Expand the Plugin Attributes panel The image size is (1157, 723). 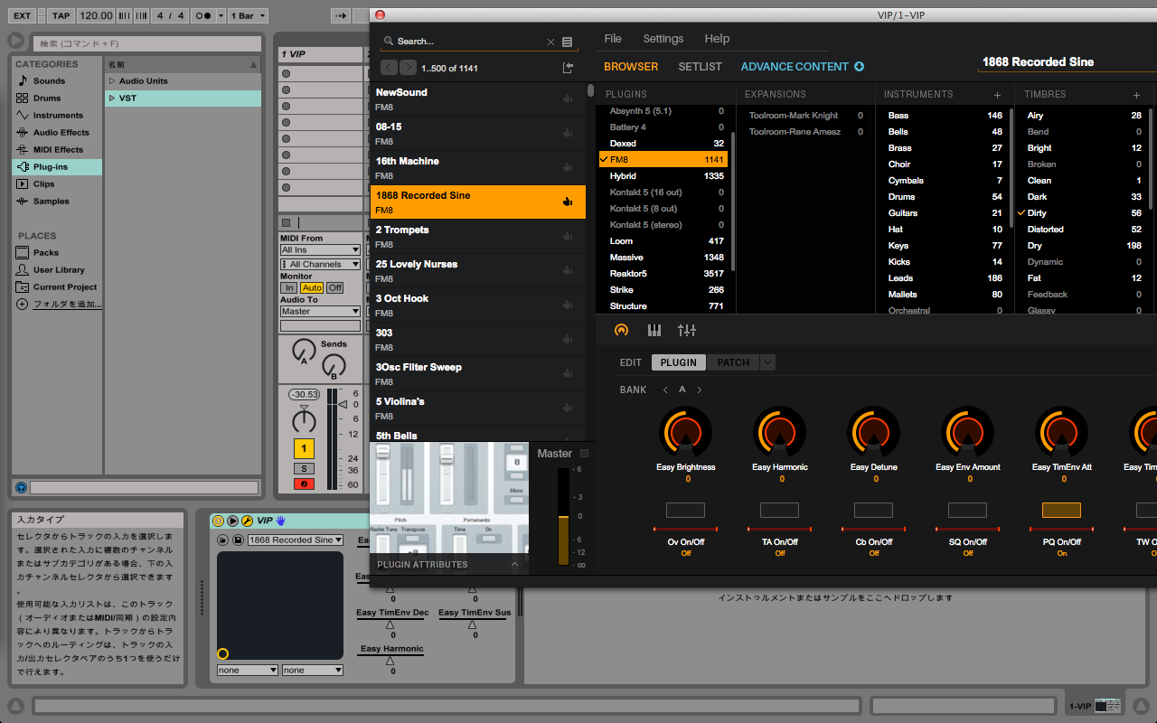click(514, 564)
